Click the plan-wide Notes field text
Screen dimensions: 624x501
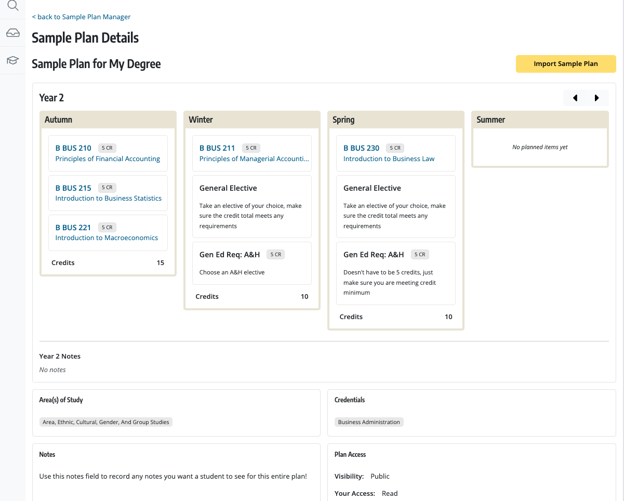click(173, 476)
